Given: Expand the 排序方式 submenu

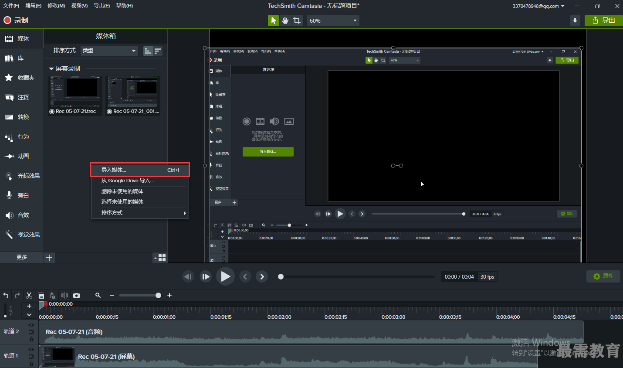Looking at the screenshot, I should (x=140, y=213).
